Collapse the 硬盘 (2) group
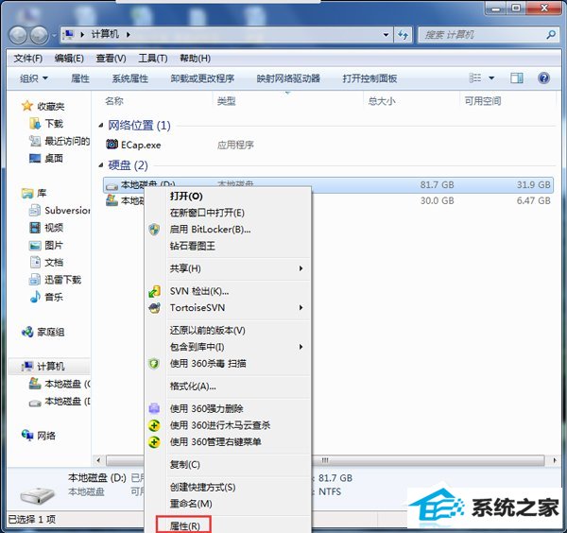The width and height of the screenshot is (567, 533). tap(101, 165)
